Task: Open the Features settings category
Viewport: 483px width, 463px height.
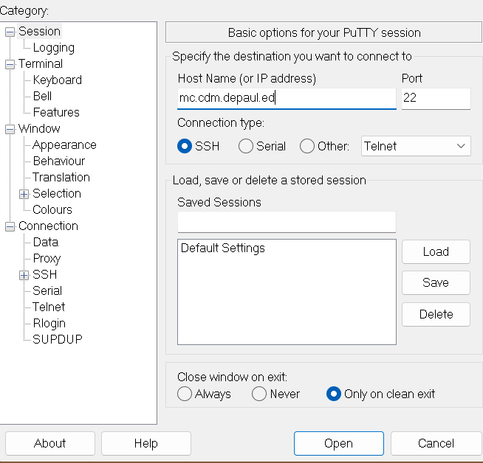Action: click(x=56, y=112)
